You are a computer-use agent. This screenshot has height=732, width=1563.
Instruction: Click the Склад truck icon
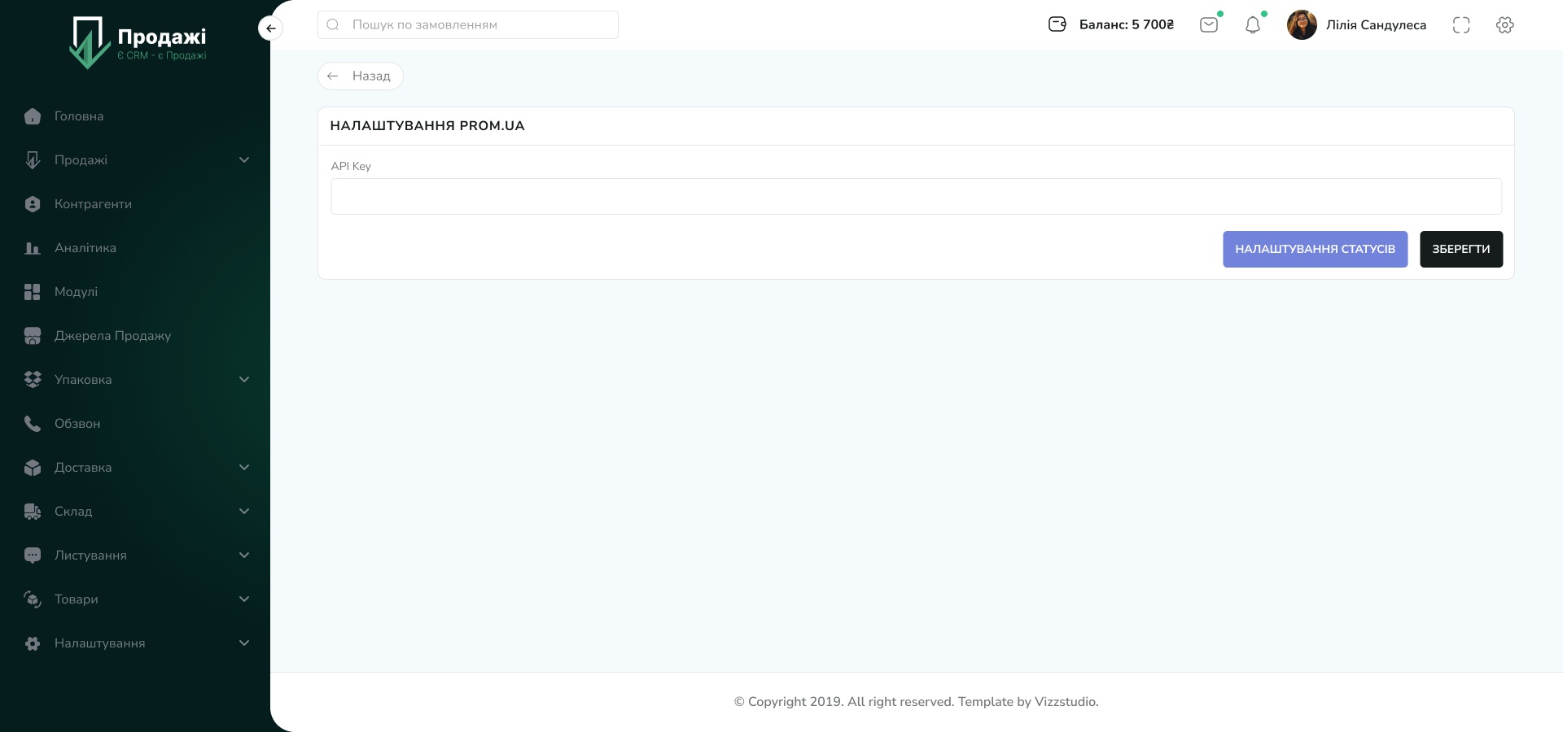[x=33, y=512]
